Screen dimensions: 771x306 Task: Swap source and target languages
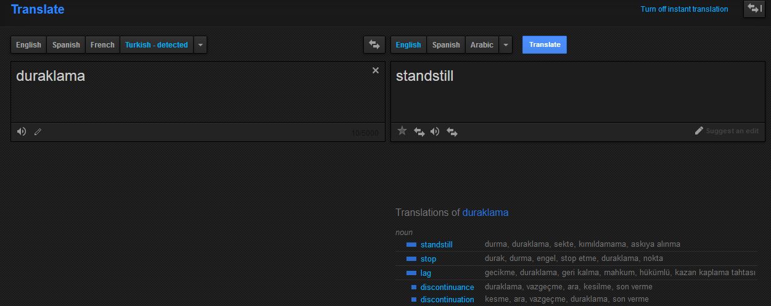(x=374, y=44)
